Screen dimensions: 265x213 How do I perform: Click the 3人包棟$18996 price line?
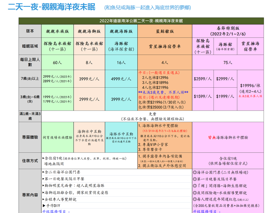[155, 82]
